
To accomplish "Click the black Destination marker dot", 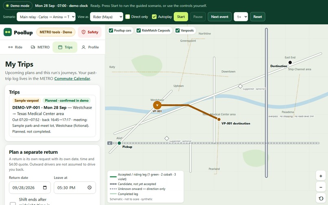I will point(290,62).
